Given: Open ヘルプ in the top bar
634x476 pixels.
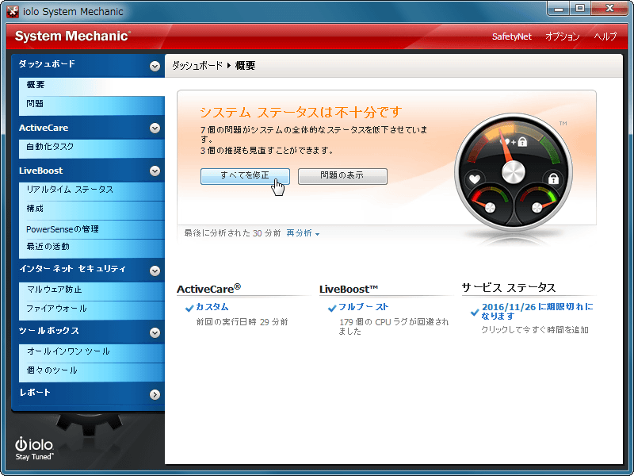Looking at the screenshot, I should click(605, 36).
